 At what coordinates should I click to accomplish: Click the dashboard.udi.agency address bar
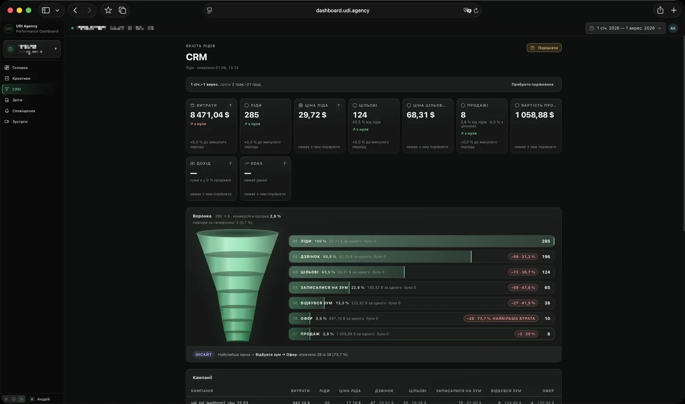342,10
